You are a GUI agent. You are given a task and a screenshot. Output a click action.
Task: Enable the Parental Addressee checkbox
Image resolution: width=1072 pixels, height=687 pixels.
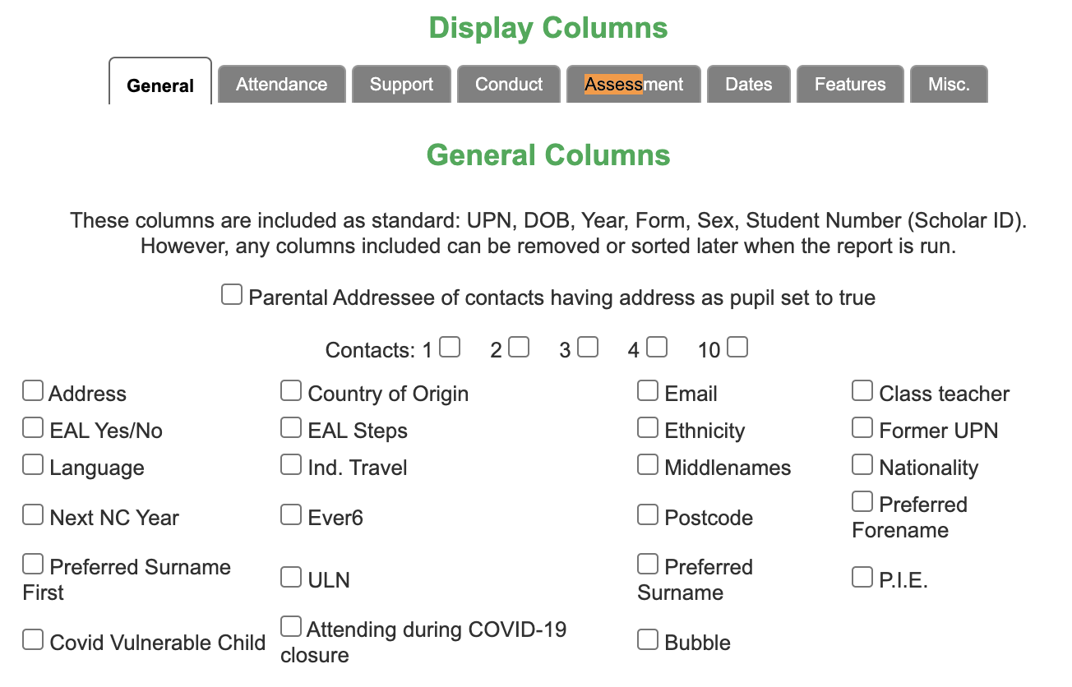point(232,294)
